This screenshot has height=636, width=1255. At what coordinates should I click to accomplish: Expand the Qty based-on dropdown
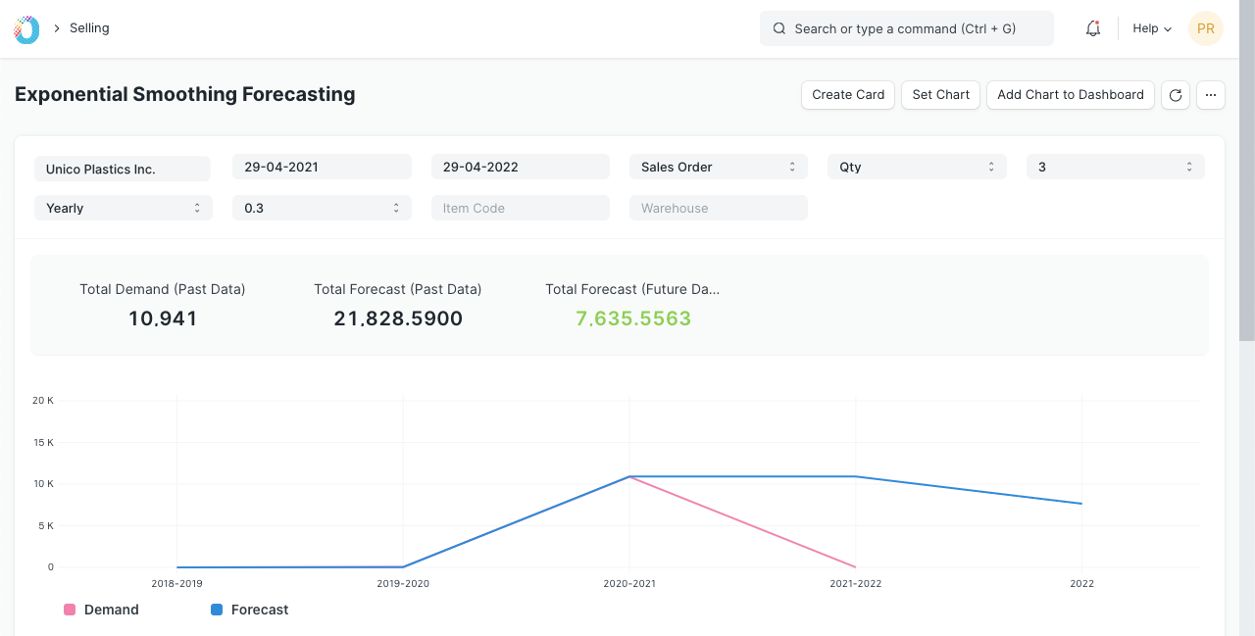[x=916, y=167]
